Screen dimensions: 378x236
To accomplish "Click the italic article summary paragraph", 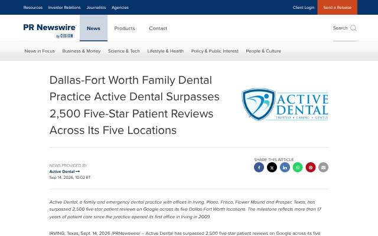I will point(185,209).
